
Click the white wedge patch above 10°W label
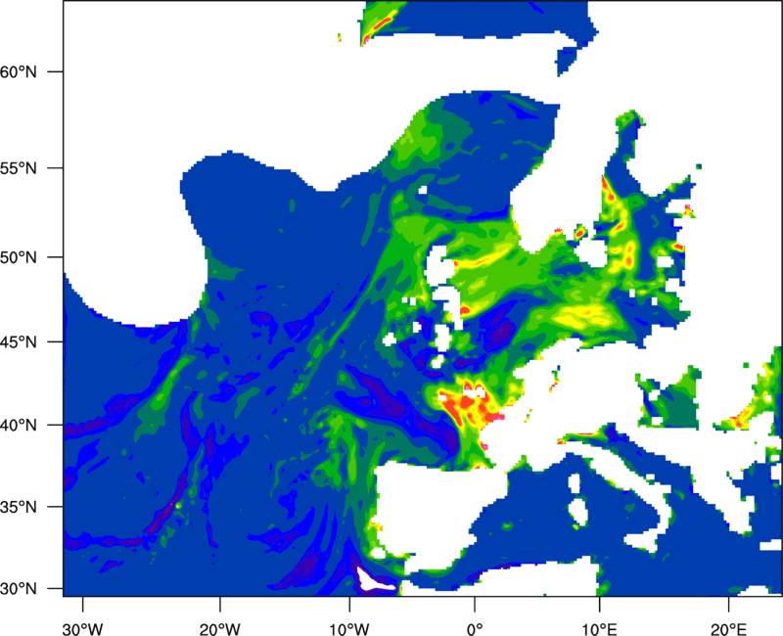pyautogui.click(x=373, y=581)
